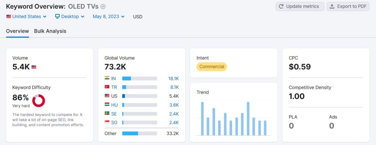376x145 pixels.
Task: Click the Update metrics button
Action: pyautogui.click(x=300, y=7)
